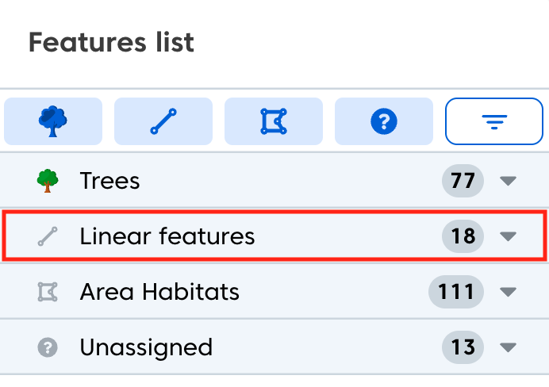Click the grey question icon beside Unassigned

tap(48, 347)
